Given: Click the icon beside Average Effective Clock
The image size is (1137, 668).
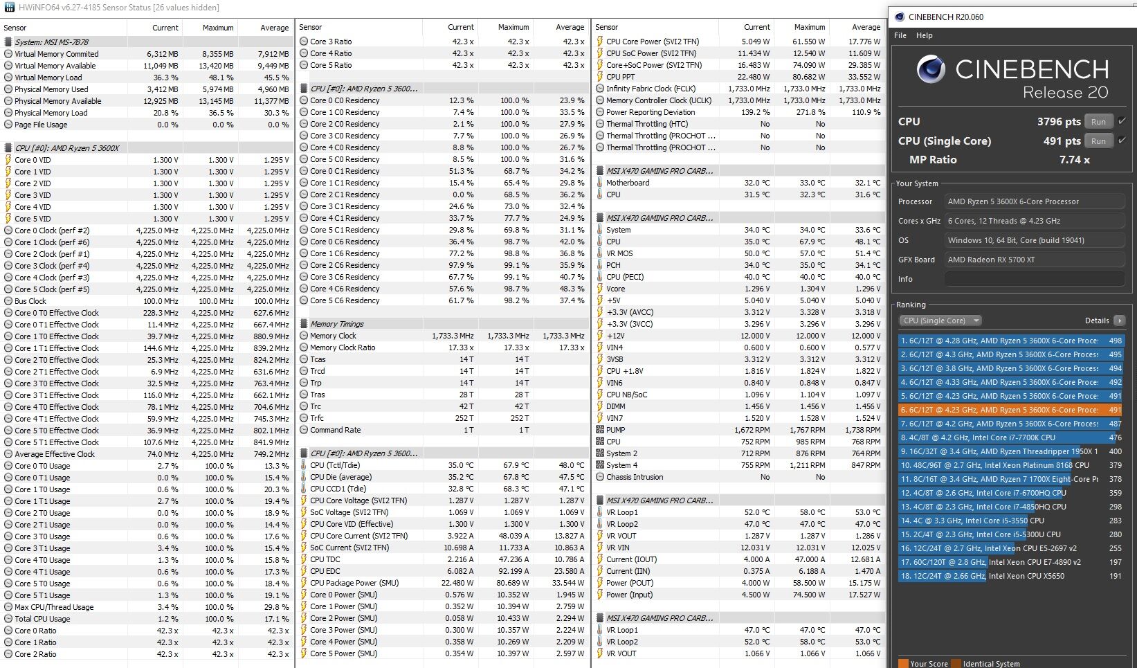Looking at the screenshot, I should click(8, 454).
